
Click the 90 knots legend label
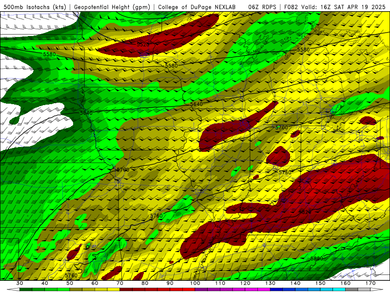tap(170, 283)
